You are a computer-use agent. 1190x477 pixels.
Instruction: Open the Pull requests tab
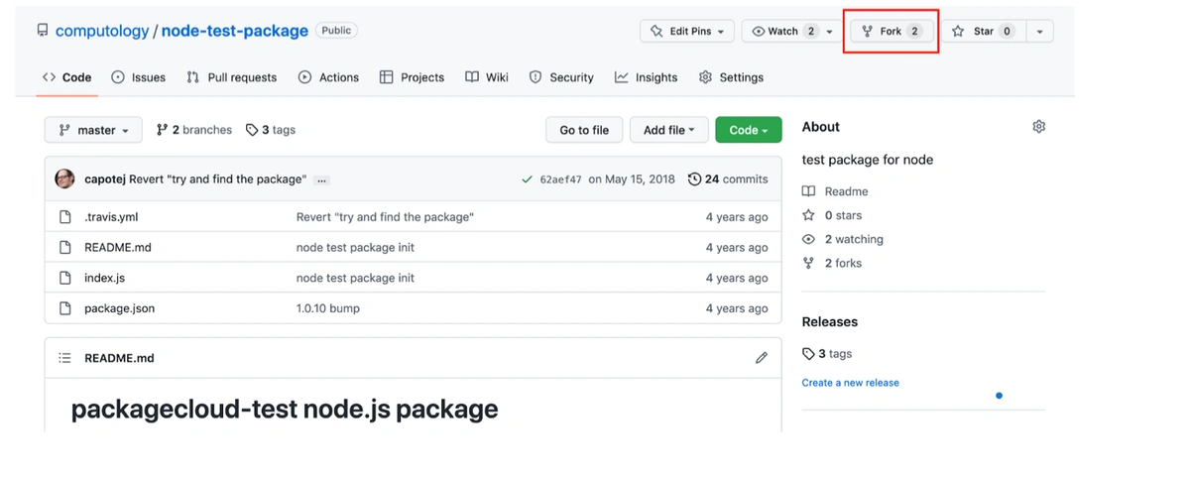(x=232, y=77)
